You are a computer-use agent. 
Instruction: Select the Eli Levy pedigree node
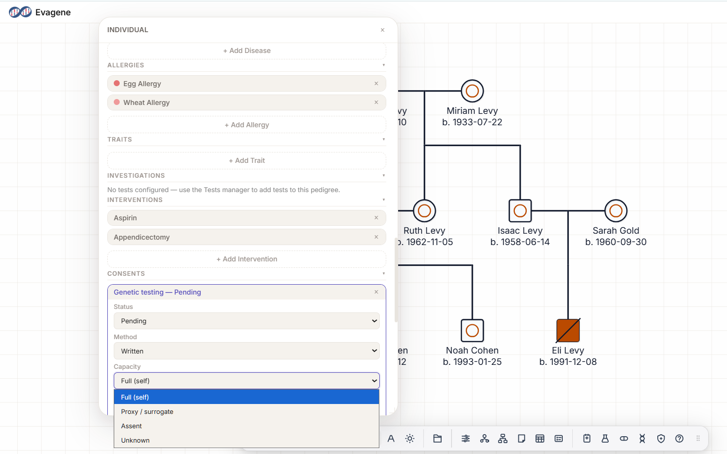pos(568,331)
